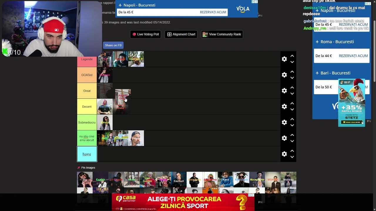
Task: Open settings gear for Egang tier
Action: tap(284, 154)
